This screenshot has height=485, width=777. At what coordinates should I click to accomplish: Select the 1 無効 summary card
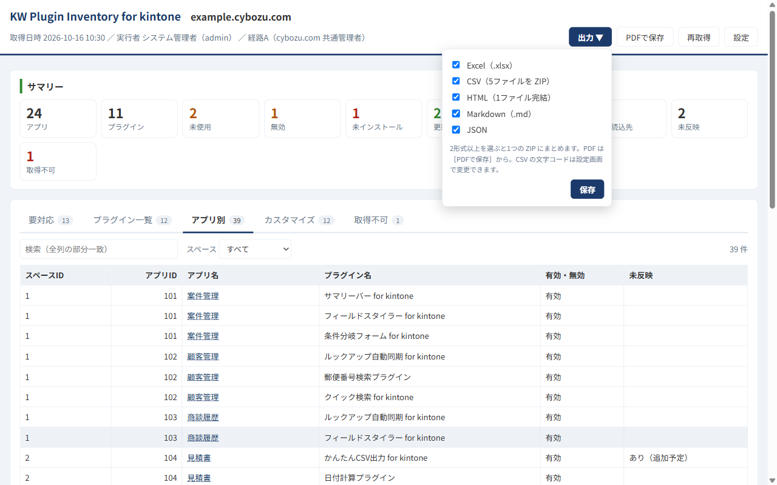[302, 119]
